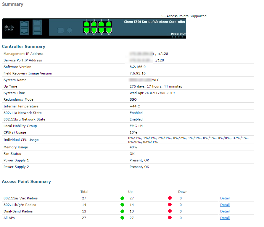
Task: Click the Service Port IP Address label
Action: [x=23, y=60]
